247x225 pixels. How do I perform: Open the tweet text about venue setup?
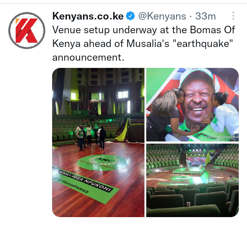click(x=143, y=44)
